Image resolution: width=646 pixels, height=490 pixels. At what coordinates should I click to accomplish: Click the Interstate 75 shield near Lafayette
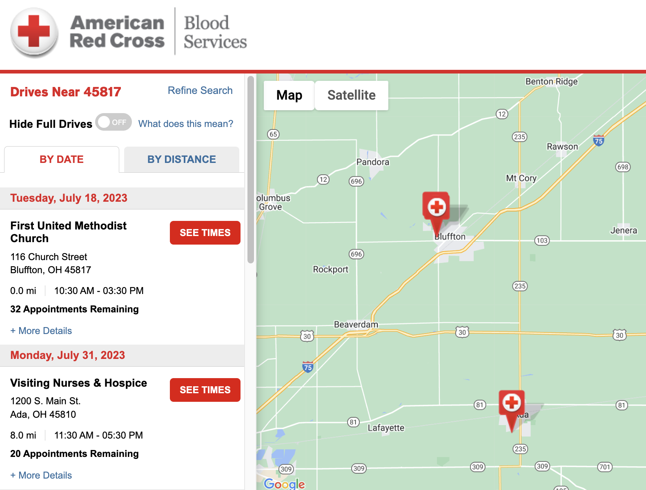(308, 367)
